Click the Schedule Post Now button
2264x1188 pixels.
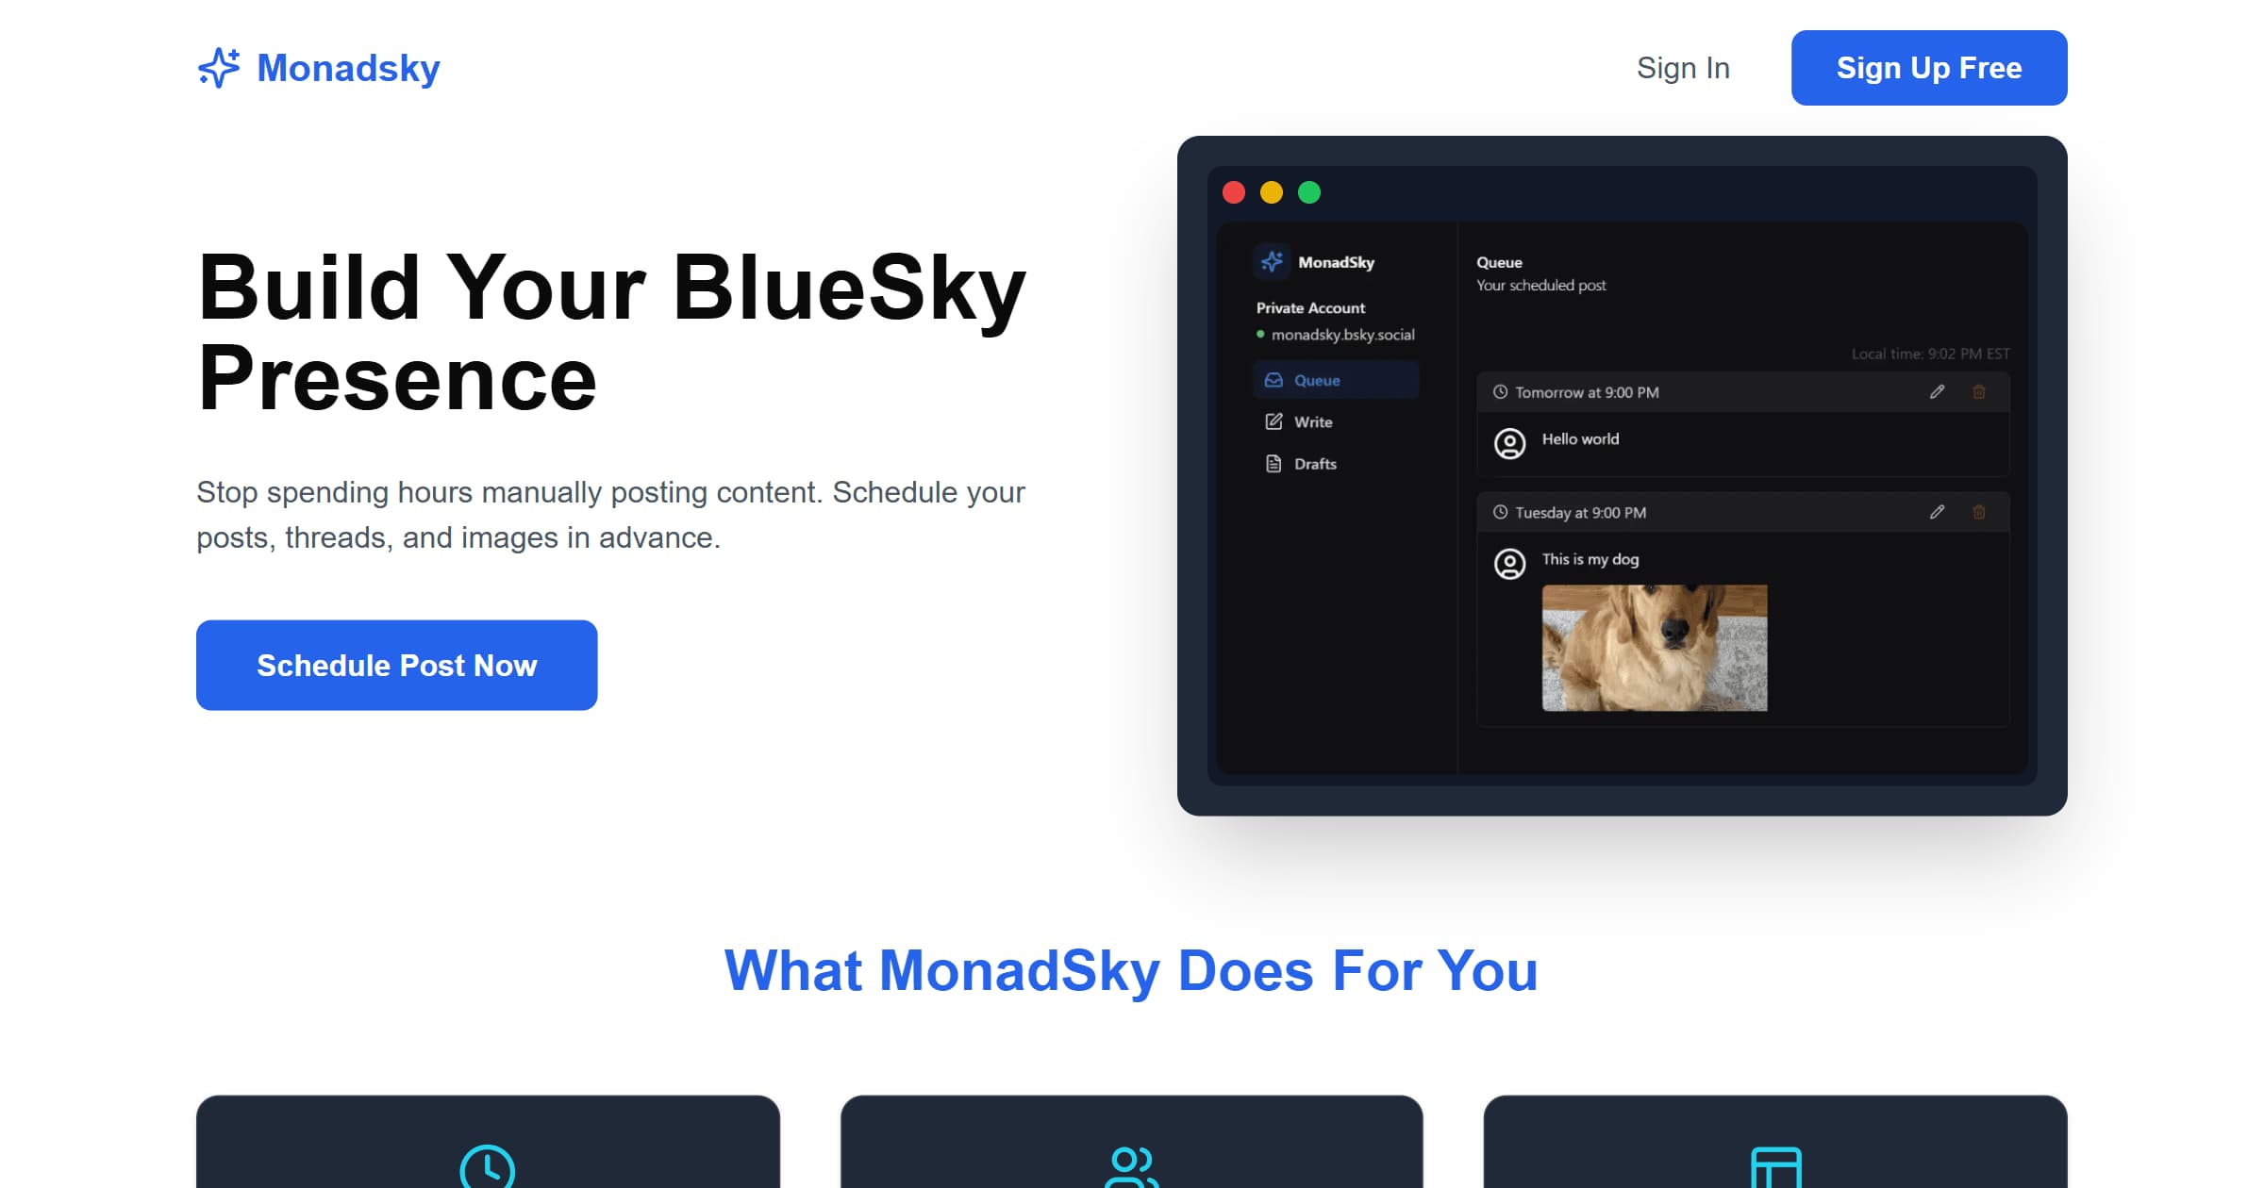(397, 665)
